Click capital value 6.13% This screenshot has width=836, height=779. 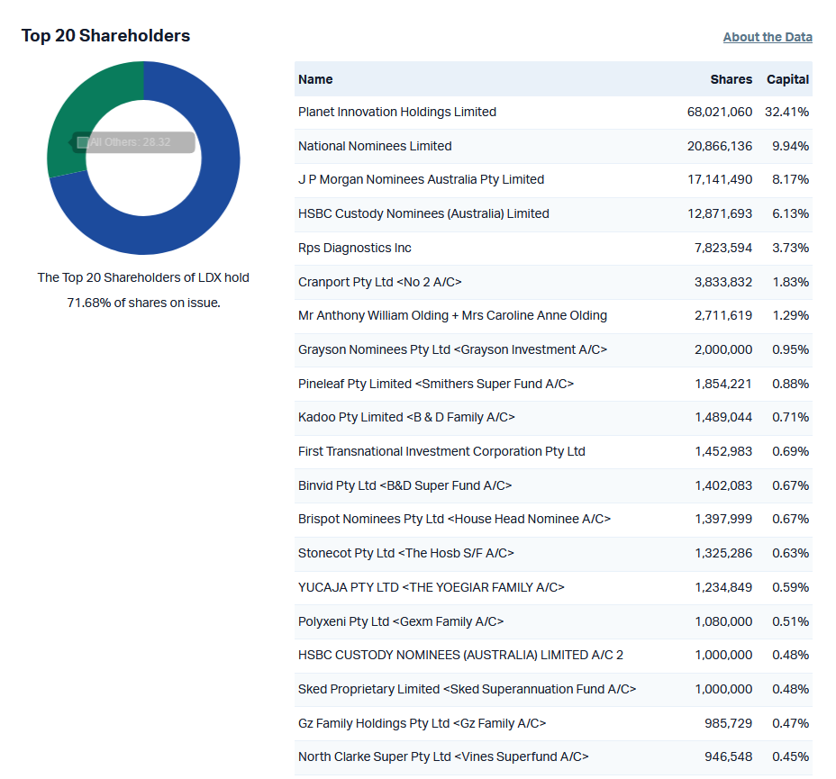click(x=790, y=213)
